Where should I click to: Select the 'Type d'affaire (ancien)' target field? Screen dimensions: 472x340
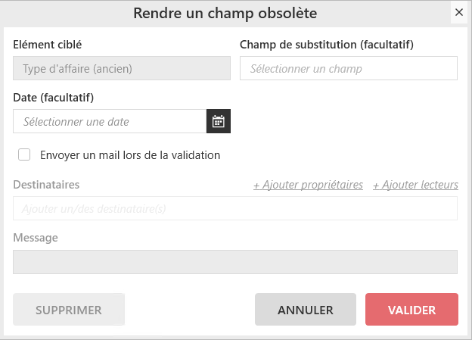pos(122,68)
